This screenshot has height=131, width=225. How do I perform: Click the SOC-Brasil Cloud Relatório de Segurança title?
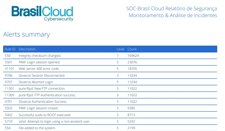171,8
